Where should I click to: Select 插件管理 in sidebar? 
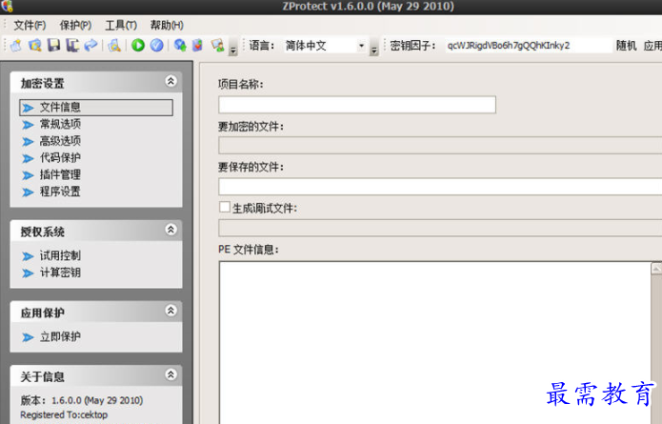[x=60, y=174]
